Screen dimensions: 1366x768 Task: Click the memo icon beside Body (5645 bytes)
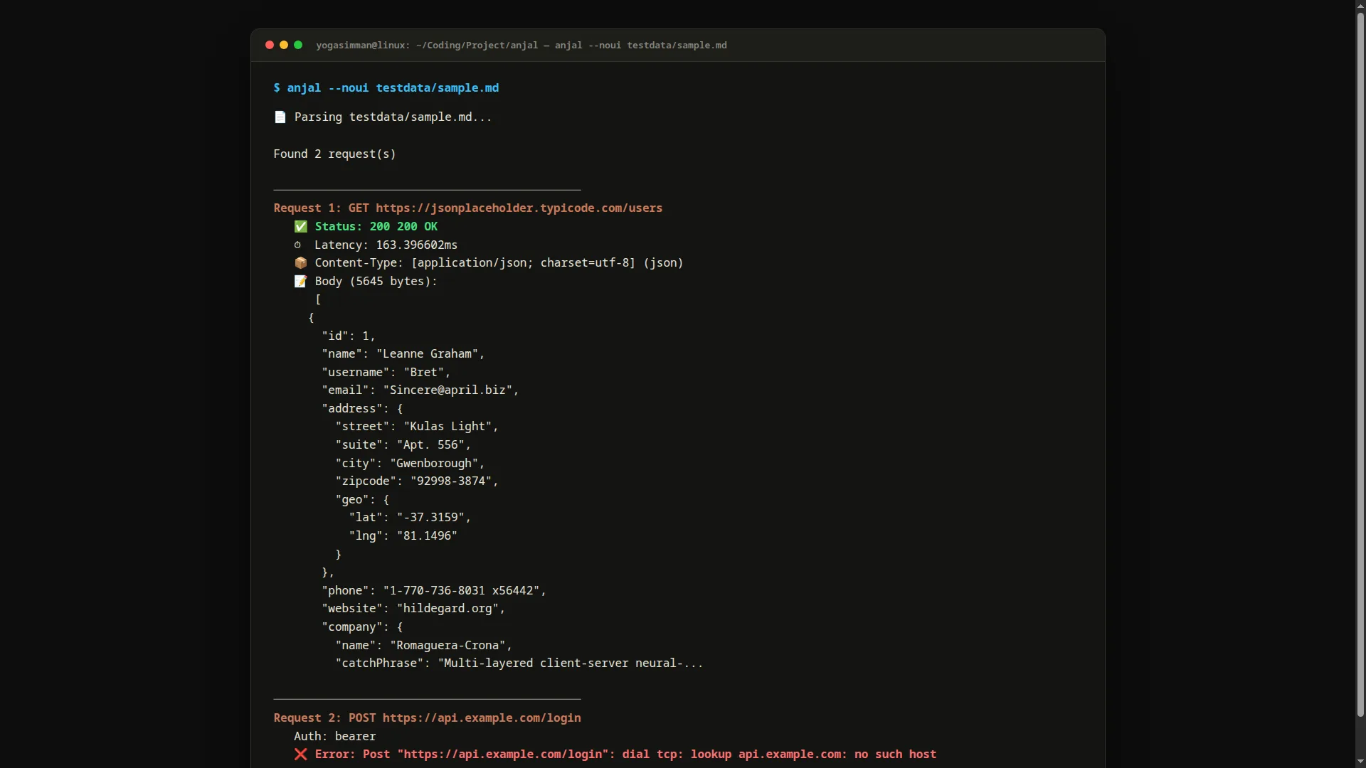pyautogui.click(x=301, y=282)
